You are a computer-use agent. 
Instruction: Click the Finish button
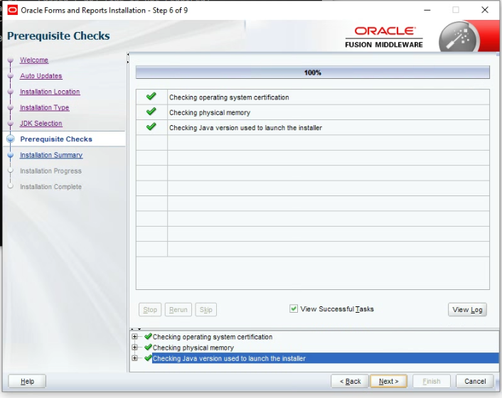coord(431,381)
